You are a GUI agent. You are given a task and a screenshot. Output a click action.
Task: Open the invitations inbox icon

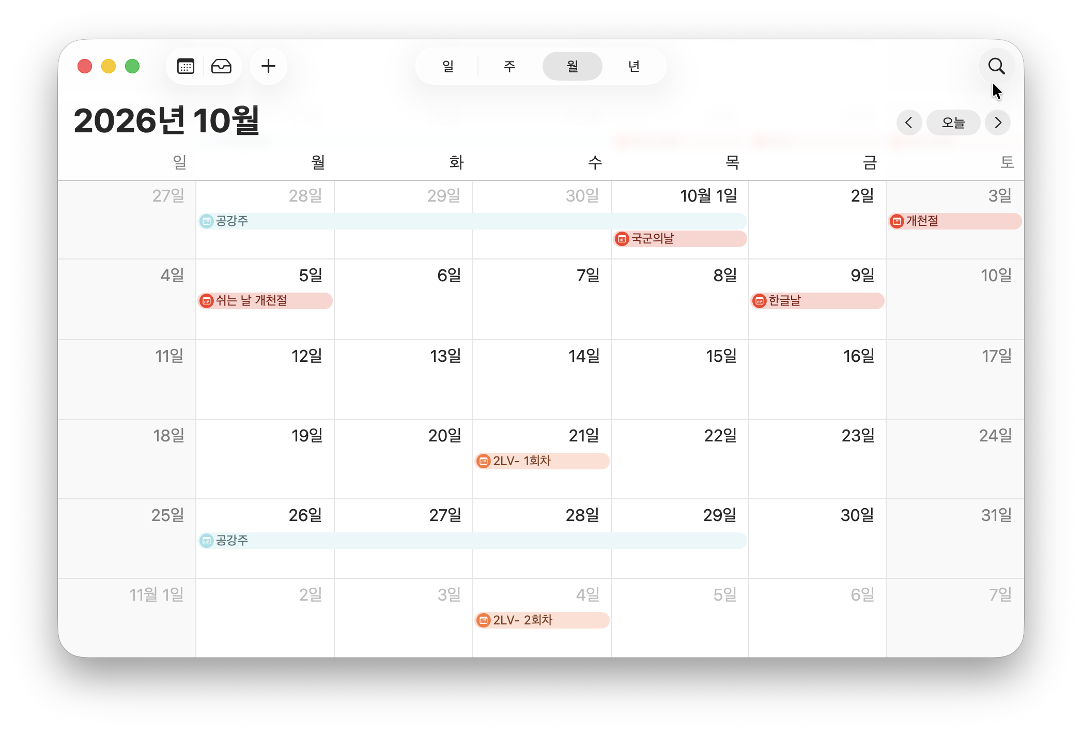[x=221, y=66]
